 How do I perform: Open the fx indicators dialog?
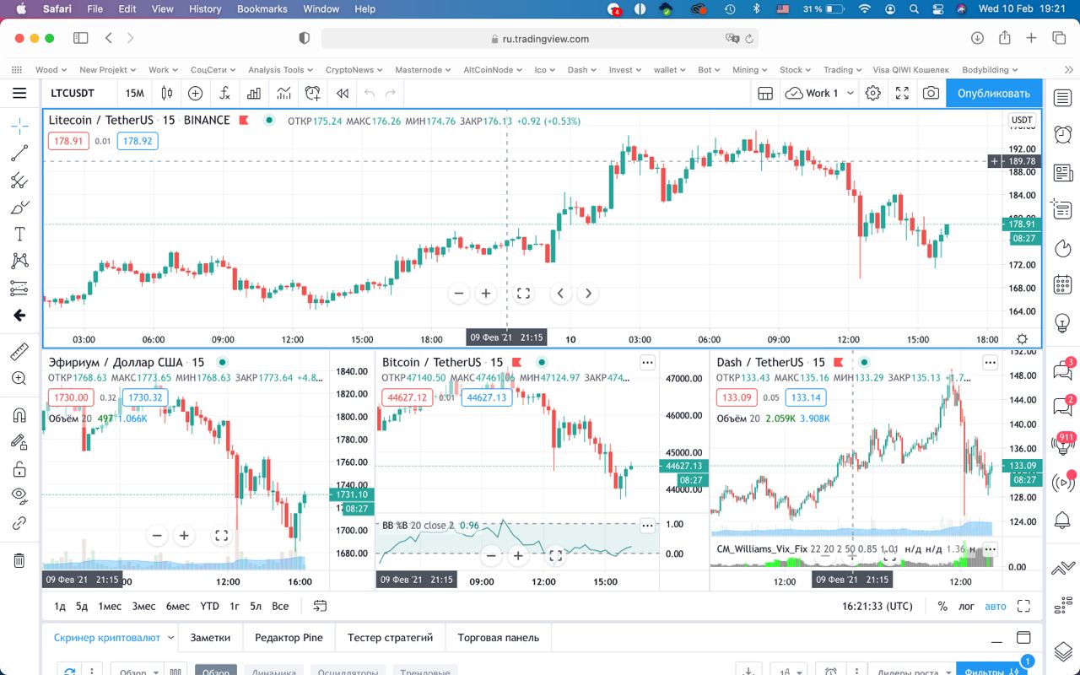point(224,93)
